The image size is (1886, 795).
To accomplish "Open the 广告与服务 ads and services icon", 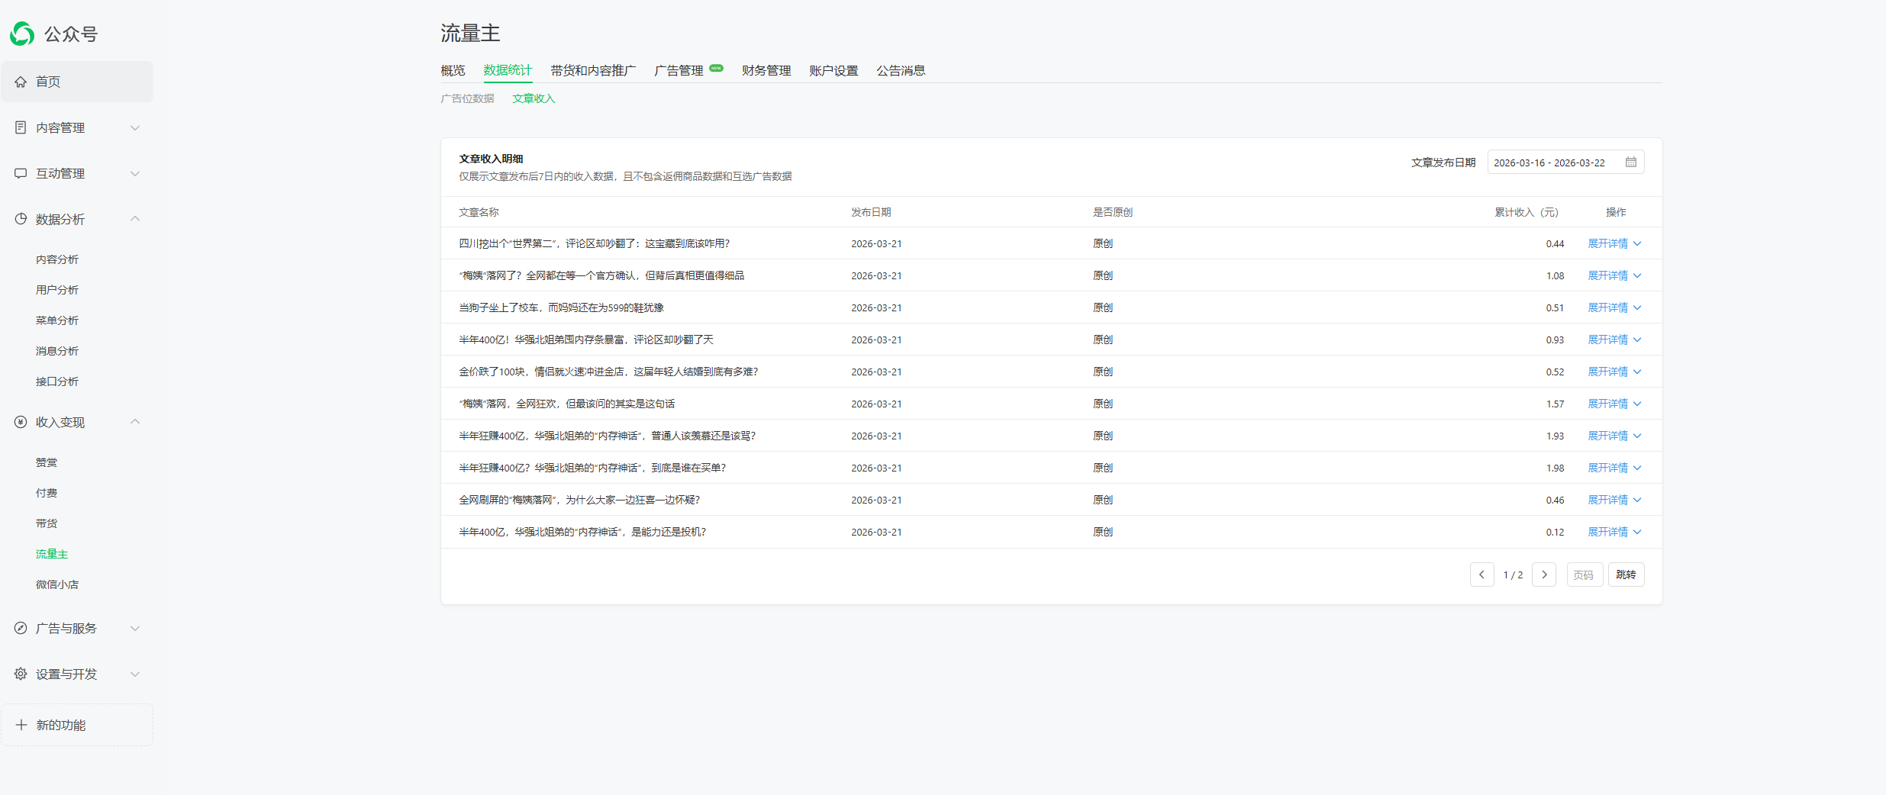I will [21, 628].
